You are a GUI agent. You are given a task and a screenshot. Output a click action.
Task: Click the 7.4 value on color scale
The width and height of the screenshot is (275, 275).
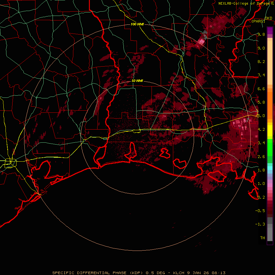click(x=261, y=75)
